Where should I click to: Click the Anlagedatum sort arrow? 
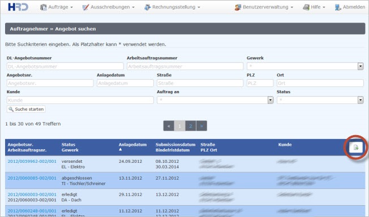[x=121, y=149]
